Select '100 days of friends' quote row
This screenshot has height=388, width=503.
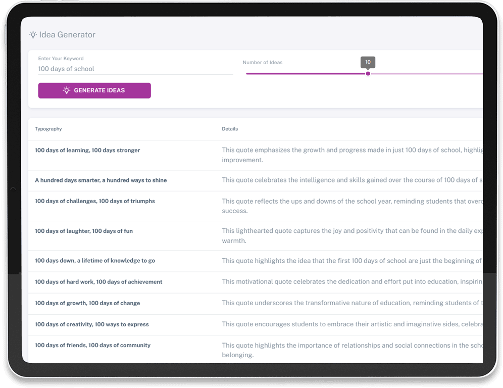(92, 346)
